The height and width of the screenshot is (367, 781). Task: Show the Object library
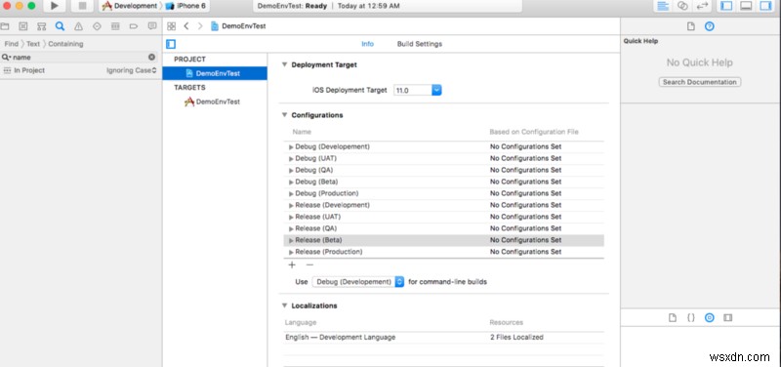pos(710,317)
